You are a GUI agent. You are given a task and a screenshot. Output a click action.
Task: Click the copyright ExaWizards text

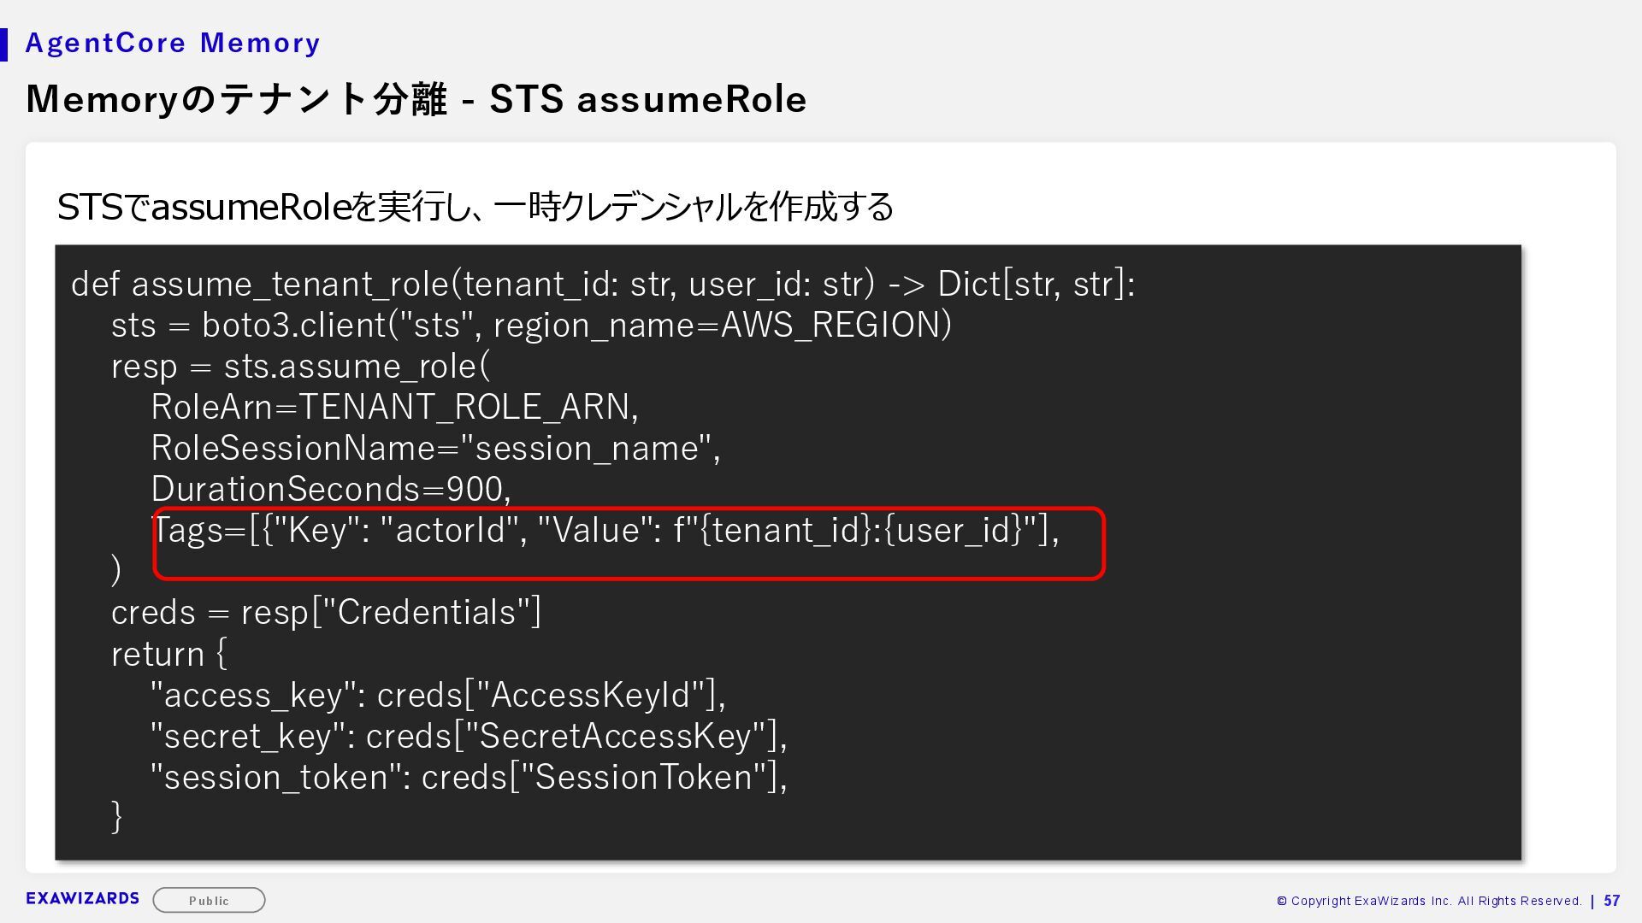point(1428,901)
